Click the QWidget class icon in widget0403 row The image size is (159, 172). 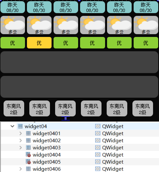[98, 147]
